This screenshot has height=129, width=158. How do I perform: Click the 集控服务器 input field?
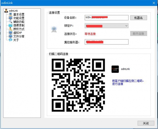click(x=106, y=42)
